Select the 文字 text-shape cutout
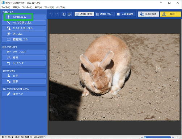182x139 pixels. coord(24,76)
